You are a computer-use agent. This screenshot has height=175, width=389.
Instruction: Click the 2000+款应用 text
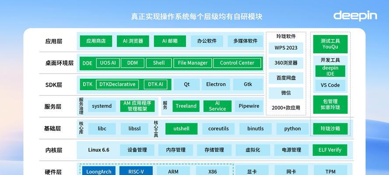[x=286, y=108]
